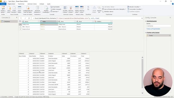Open Fontes Recentes icon
This screenshot has height=98, width=174.
click(14, 8)
